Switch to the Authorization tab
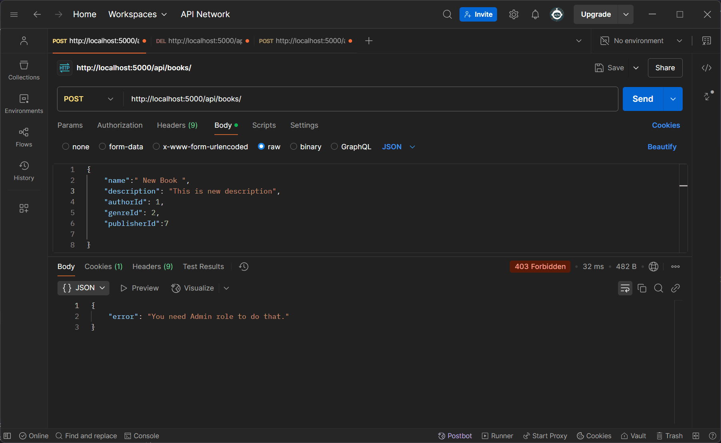 click(x=120, y=125)
